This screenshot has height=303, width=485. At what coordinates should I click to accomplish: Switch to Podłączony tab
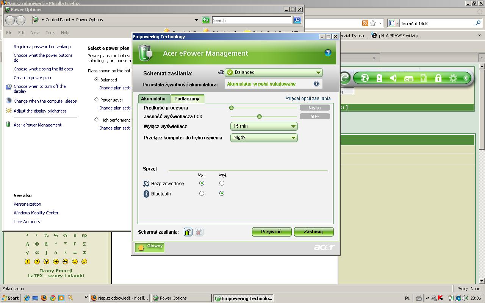click(187, 98)
